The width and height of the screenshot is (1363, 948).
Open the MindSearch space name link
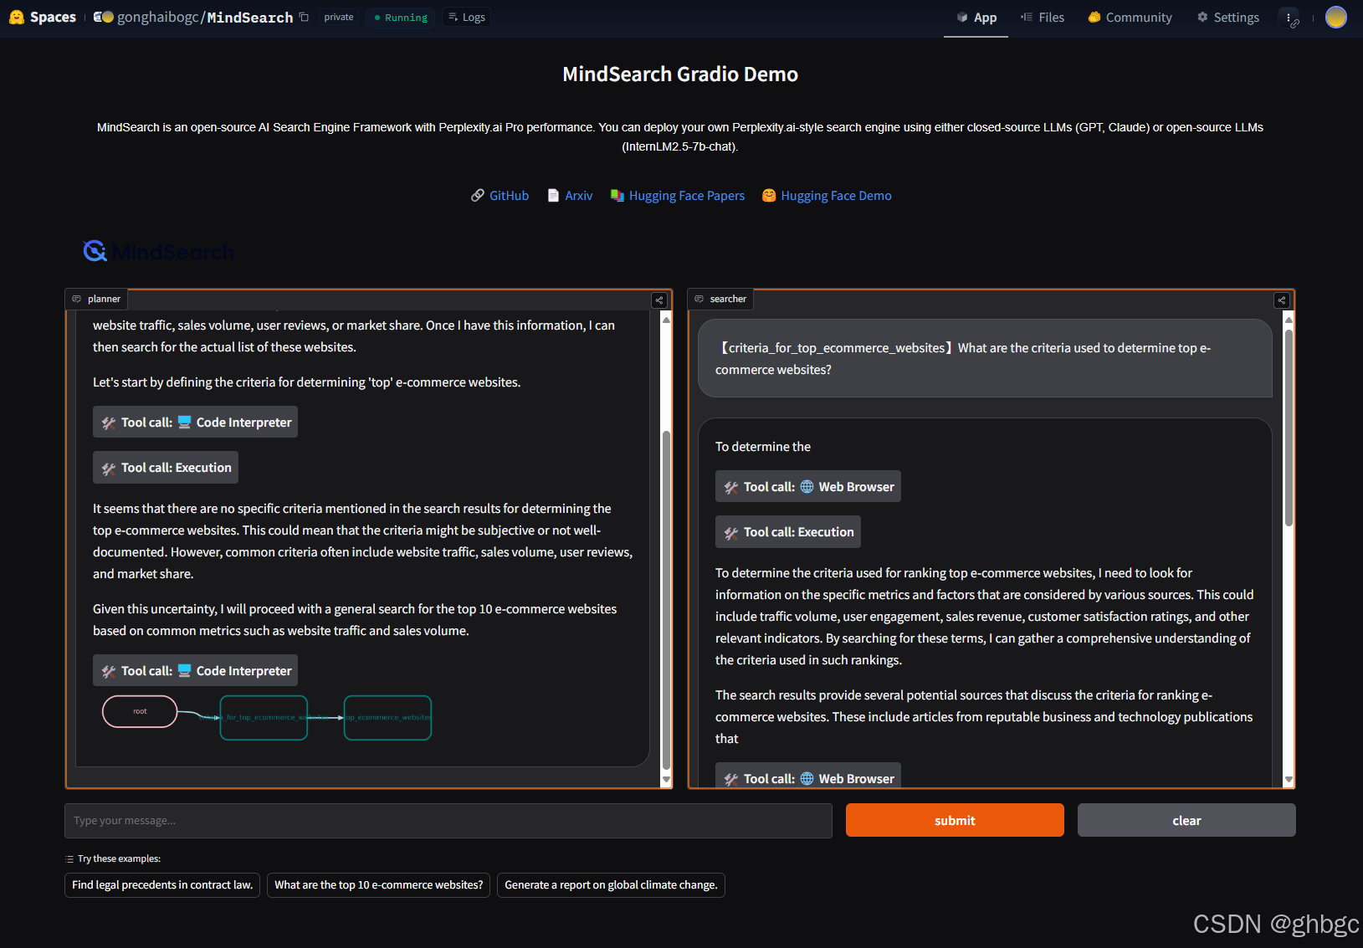click(x=250, y=17)
